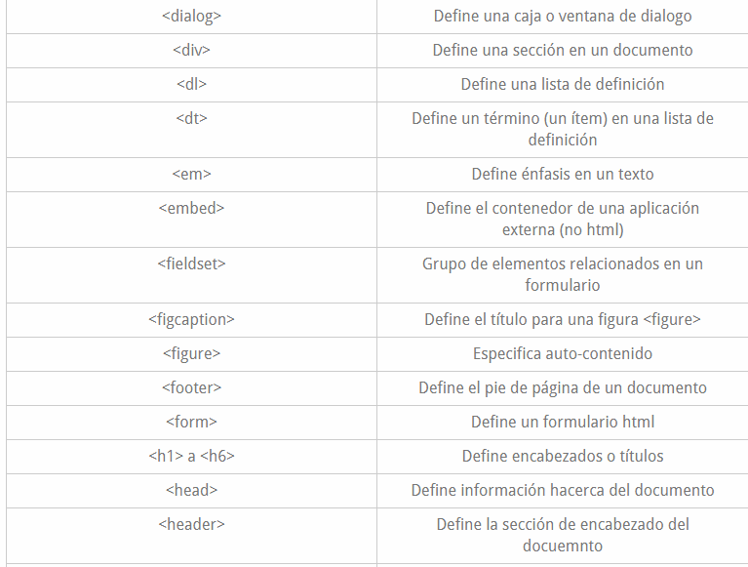Click the <dt> tag cell
Viewport: 748px width, 567px height.
[x=191, y=119]
